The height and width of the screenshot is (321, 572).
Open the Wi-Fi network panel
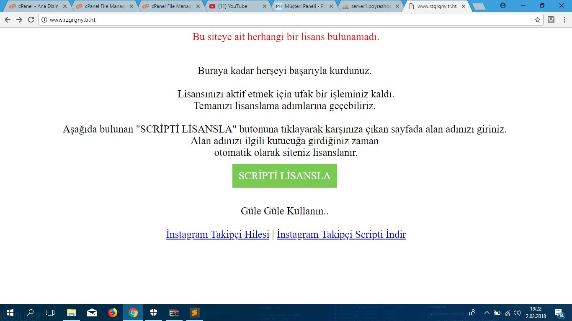508,313
